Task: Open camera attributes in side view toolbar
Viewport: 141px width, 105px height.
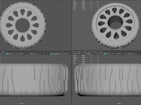Action: [78, 54]
